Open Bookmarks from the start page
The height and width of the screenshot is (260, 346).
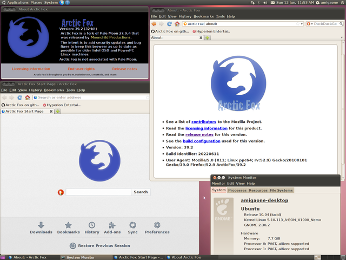pyautogui.click(x=69, y=227)
